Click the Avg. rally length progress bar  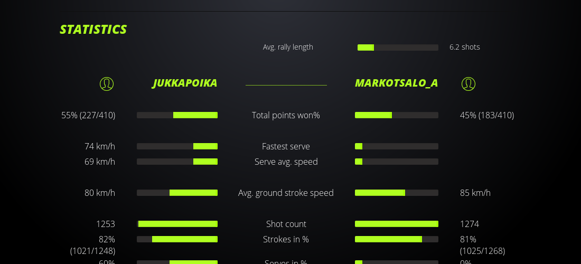398,48
